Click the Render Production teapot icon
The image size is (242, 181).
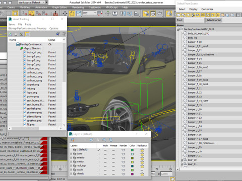pyautogui.click(x=160, y=14)
